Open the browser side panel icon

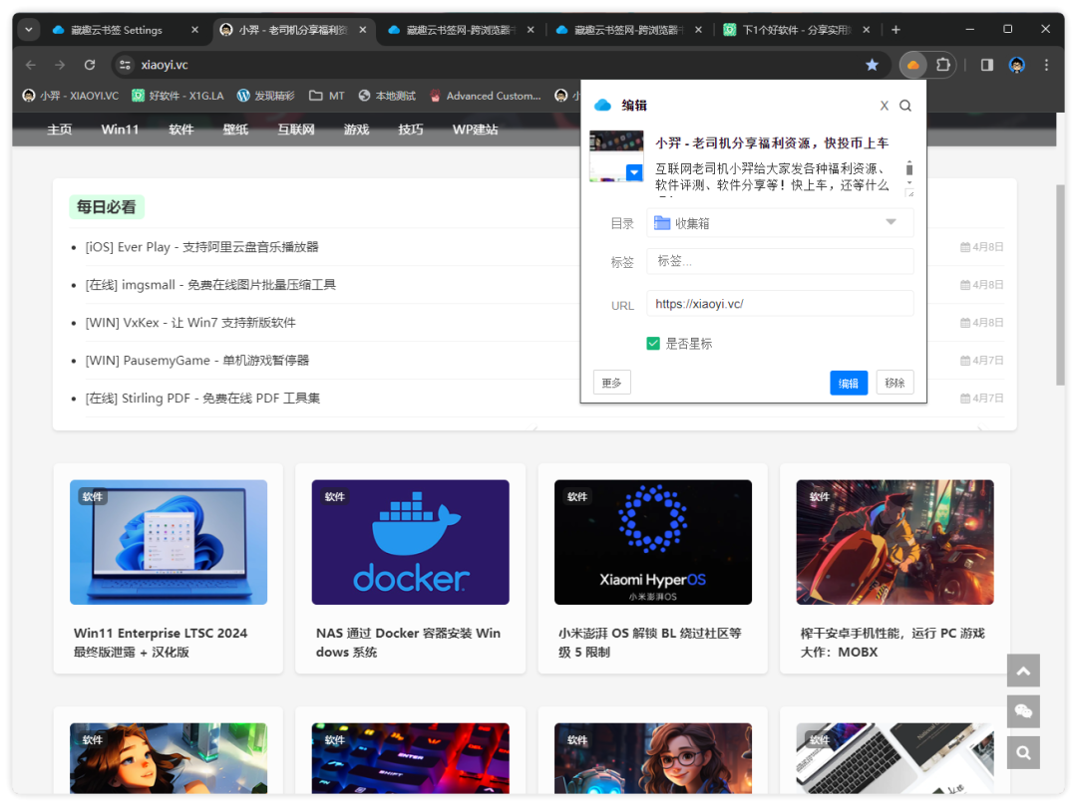tap(986, 65)
